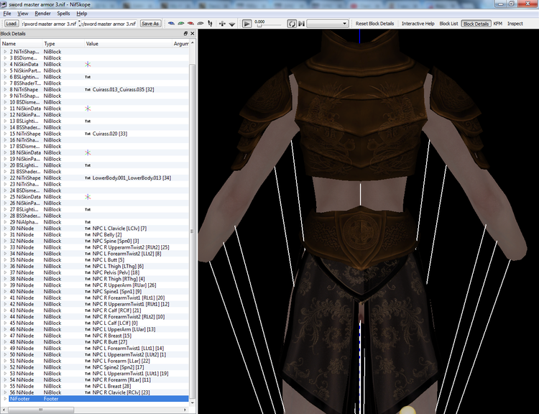
Task: Click the Perspective view cone icon
Action: [x=232, y=24]
